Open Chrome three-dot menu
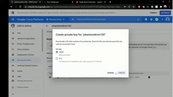This screenshot has width=173, height=97. [x=169, y=7]
